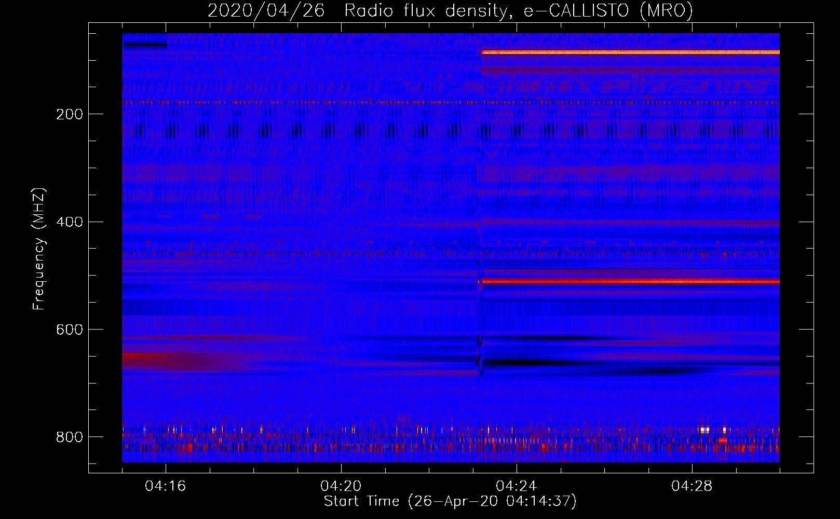Click the 04:20 time tick label
The image size is (840, 519).
pos(341,486)
